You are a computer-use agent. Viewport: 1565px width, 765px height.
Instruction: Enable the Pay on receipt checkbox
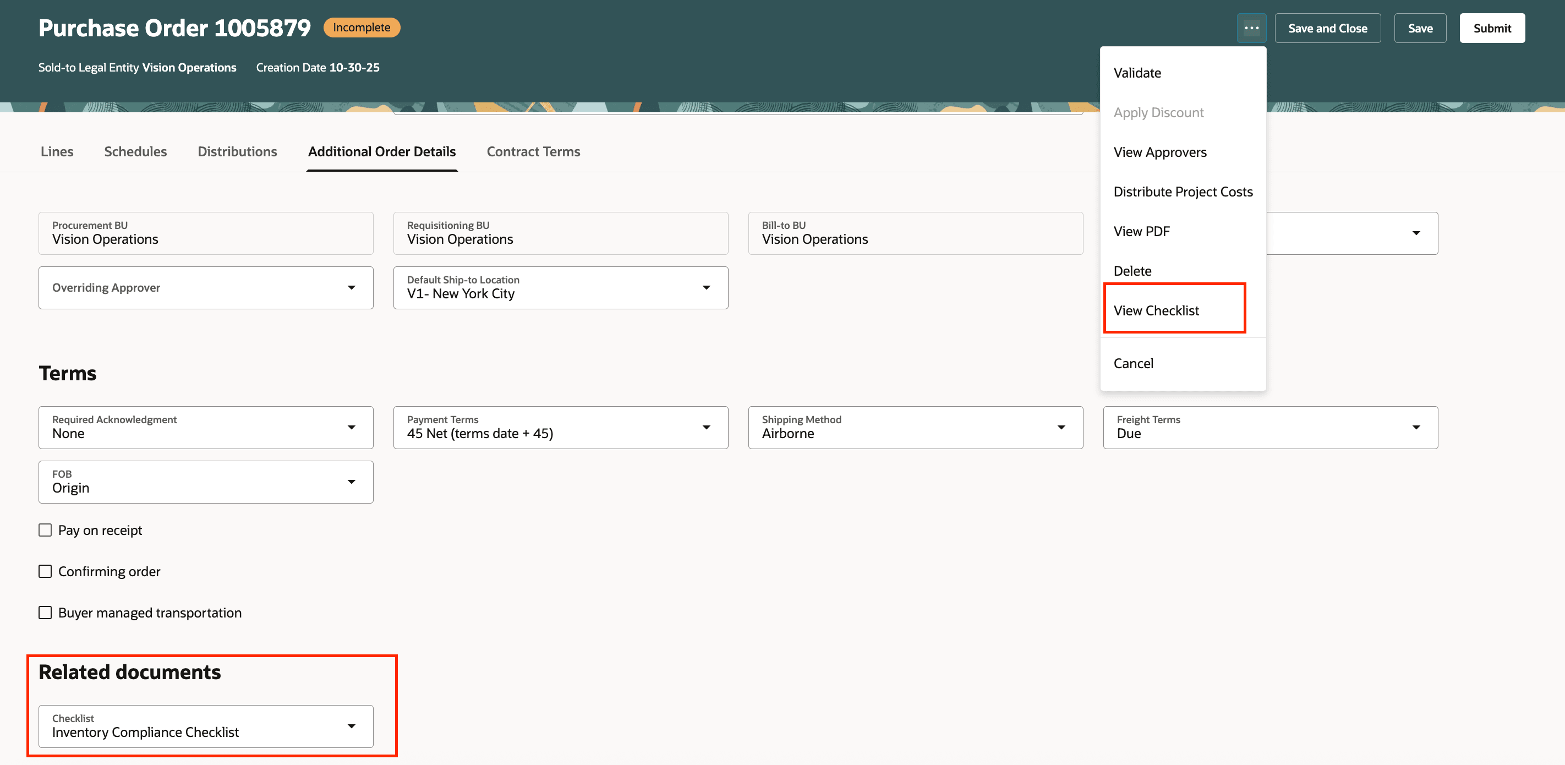pos(45,529)
